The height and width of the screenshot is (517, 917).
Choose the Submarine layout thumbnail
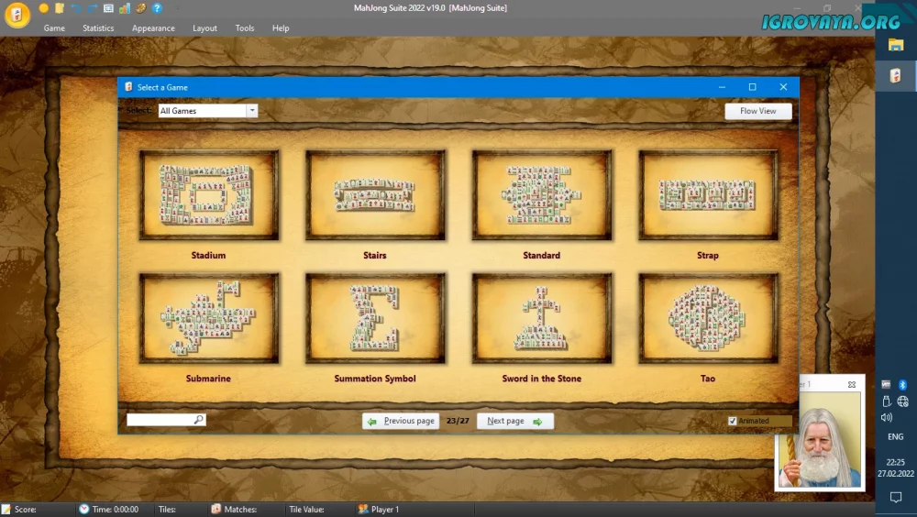208,318
